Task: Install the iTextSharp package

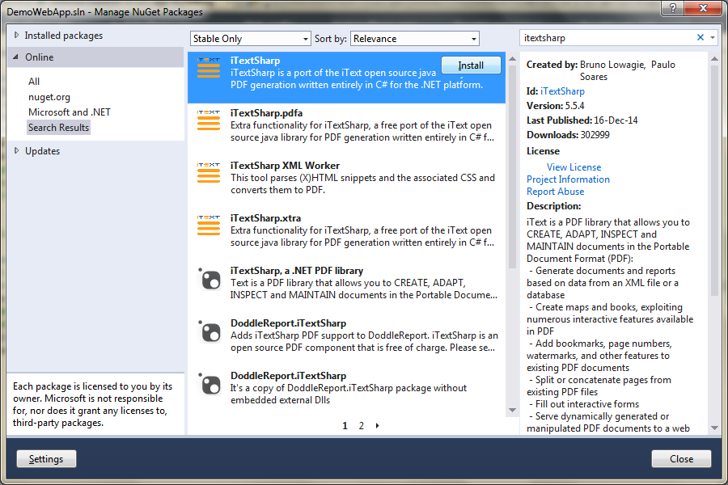Action: click(x=471, y=65)
